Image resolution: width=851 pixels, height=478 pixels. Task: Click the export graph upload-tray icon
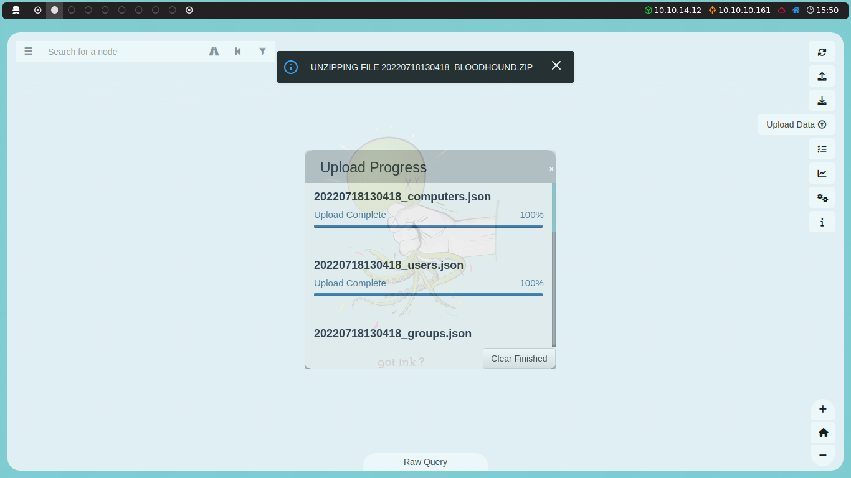point(822,77)
